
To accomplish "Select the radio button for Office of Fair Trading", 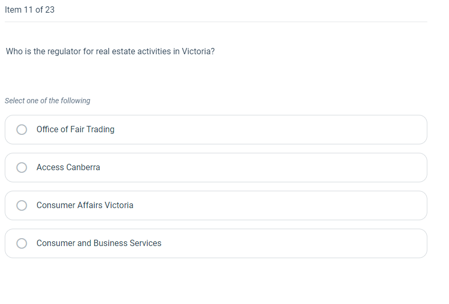I will click(22, 129).
